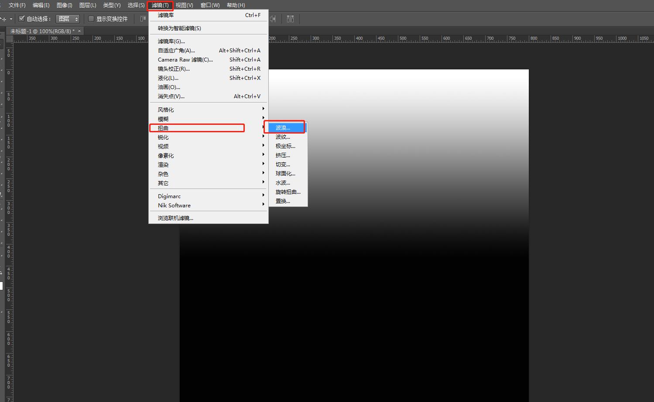
Task: Select 水波... distort filter
Action: pyautogui.click(x=288, y=183)
